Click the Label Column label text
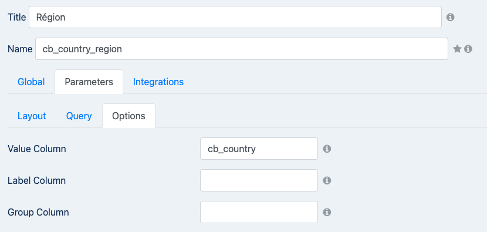 pos(36,181)
